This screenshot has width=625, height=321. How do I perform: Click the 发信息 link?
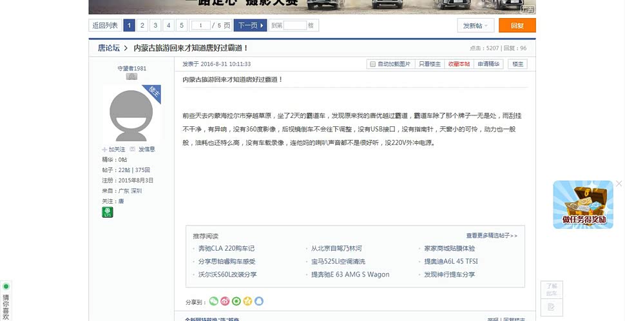tap(147, 149)
